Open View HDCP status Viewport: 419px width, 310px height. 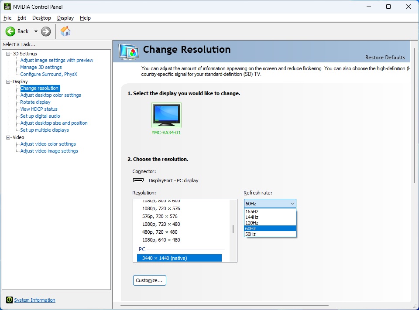(x=39, y=109)
